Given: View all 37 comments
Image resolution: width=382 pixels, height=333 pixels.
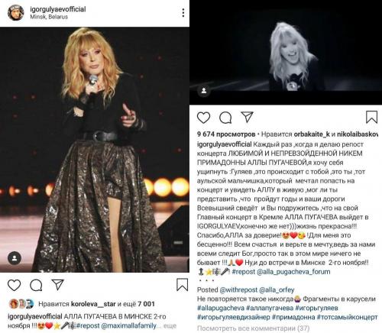Looking at the screenshot, I should [x=253, y=328].
